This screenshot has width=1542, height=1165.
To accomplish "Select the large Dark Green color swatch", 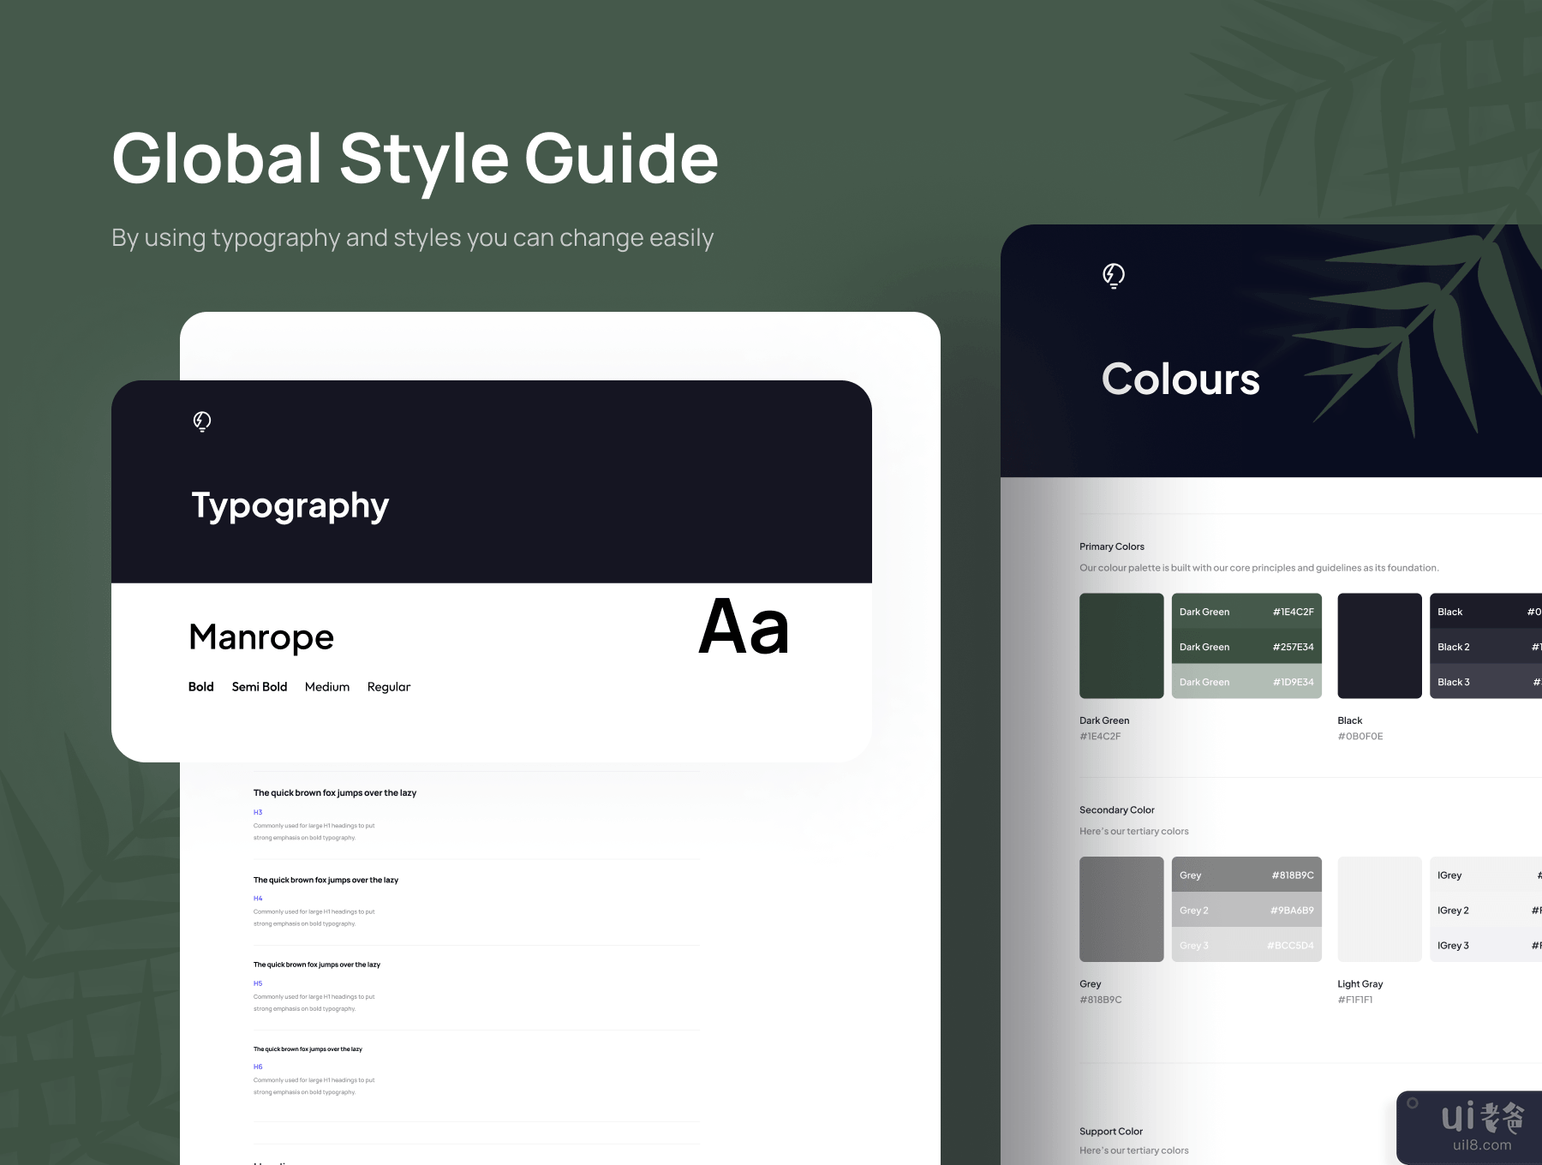I will pos(1121,646).
